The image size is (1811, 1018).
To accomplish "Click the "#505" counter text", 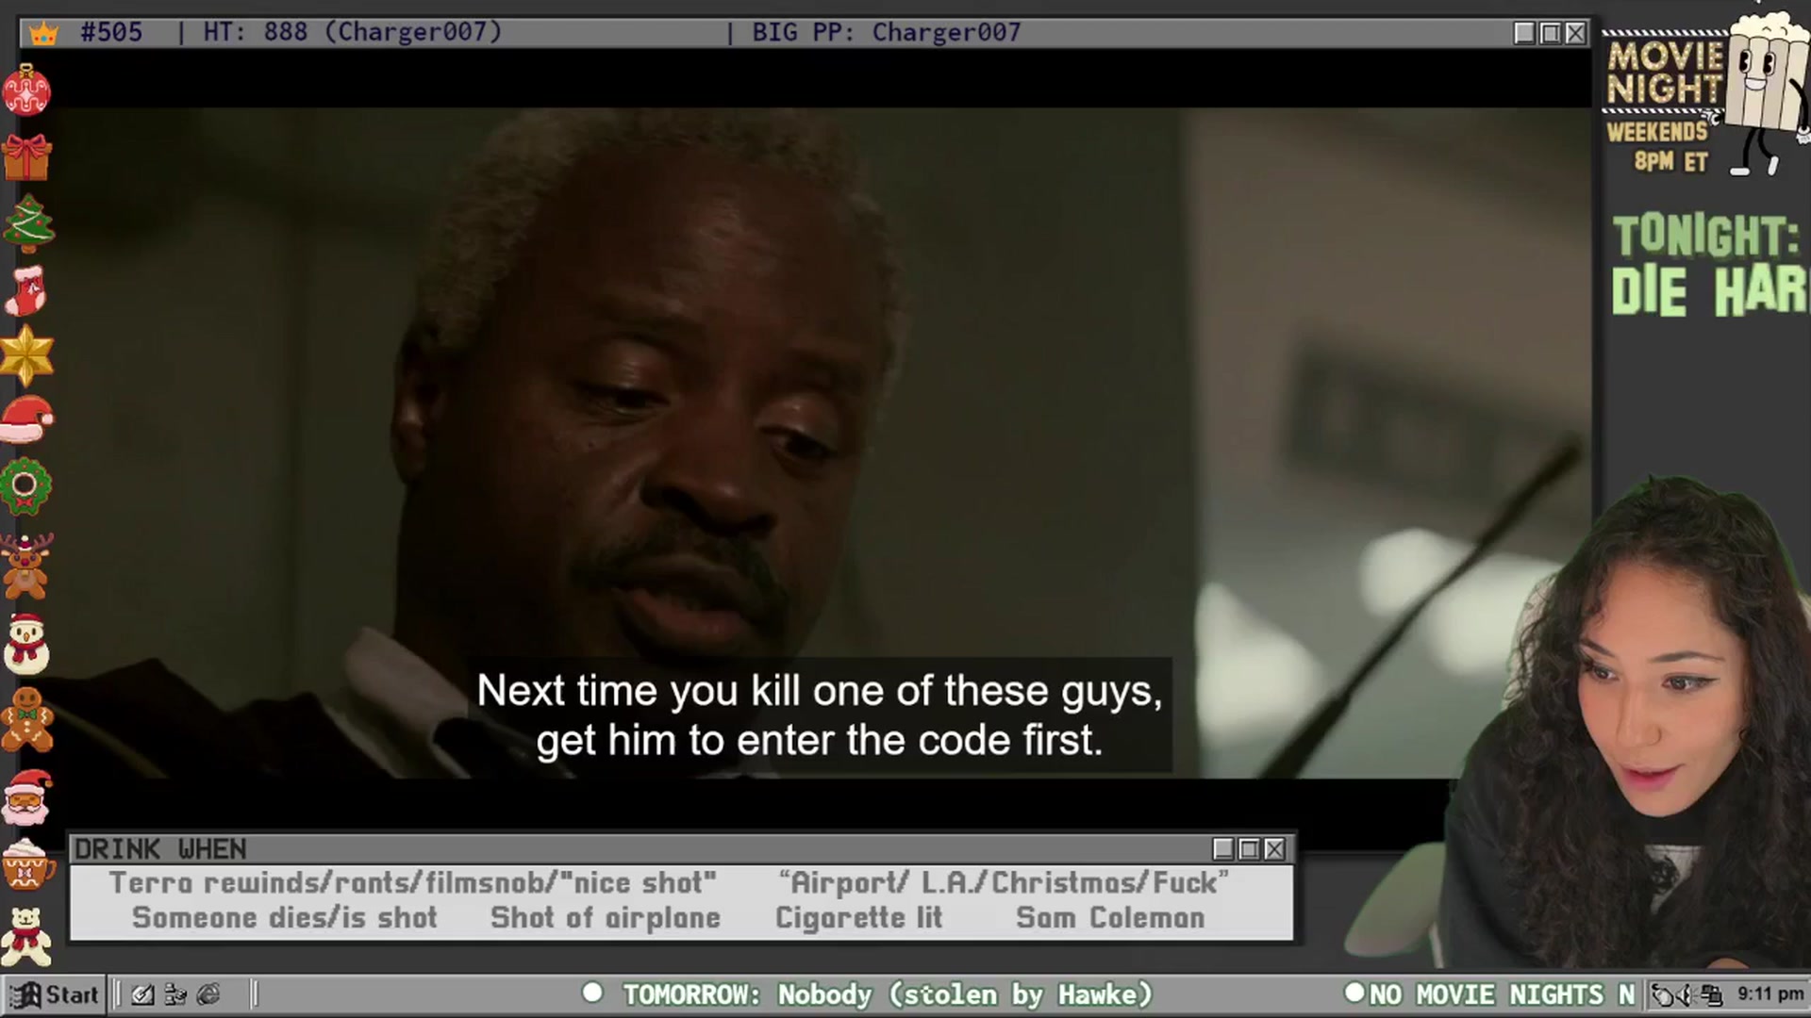I will (x=111, y=32).
